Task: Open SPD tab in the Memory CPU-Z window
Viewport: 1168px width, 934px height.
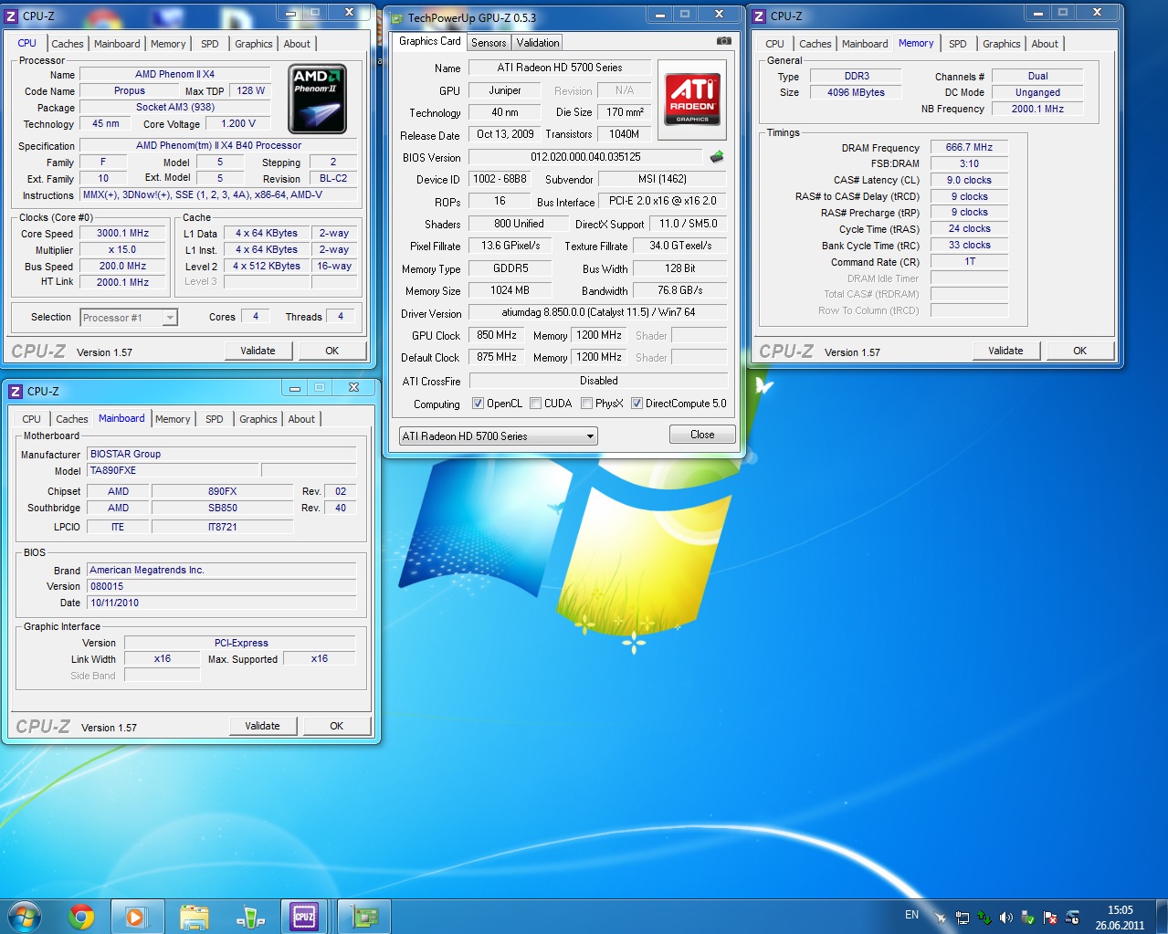Action: click(x=957, y=44)
